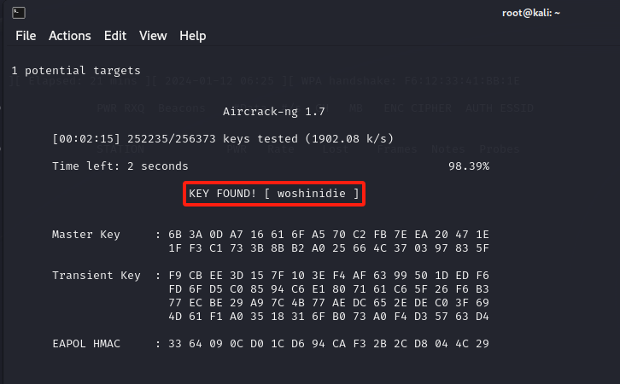Click the 1 potential targets line

tap(76, 70)
